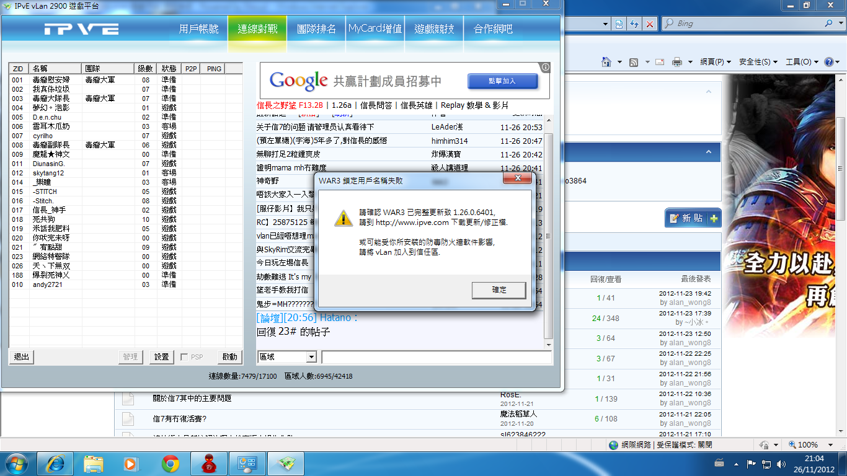The image size is (847, 476).
Task: Open the 網頁(P) dropdown menu in IE
Action: click(716, 62)
